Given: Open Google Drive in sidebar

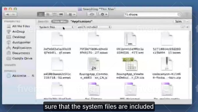Looking at the screenshot, I should [19, 58].
